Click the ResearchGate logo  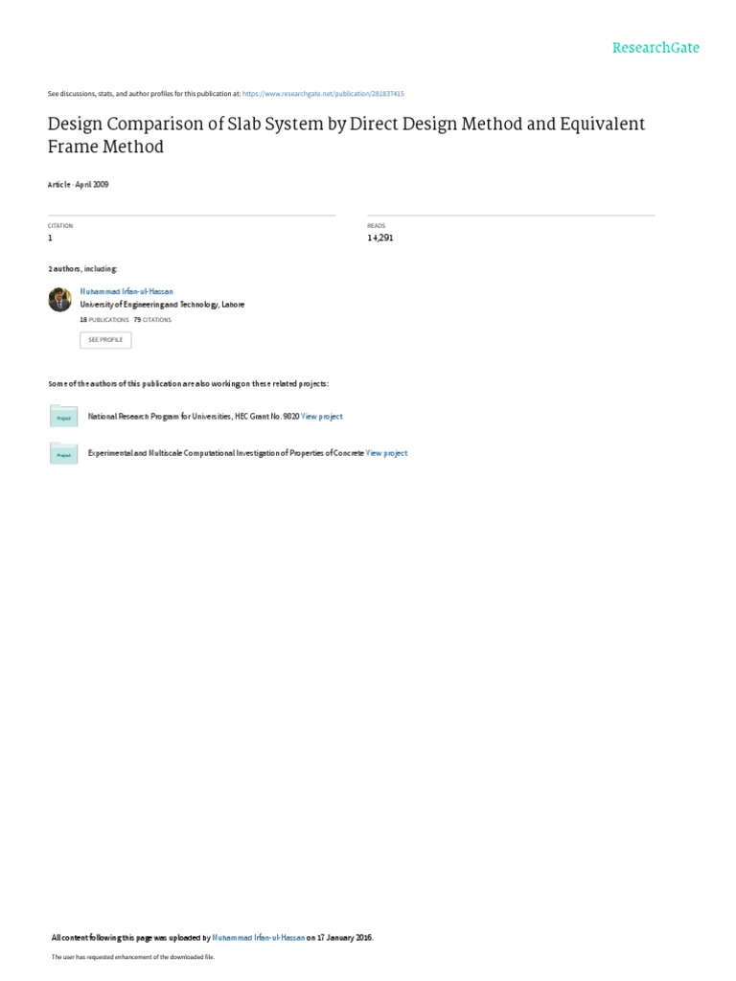point(655,48)
